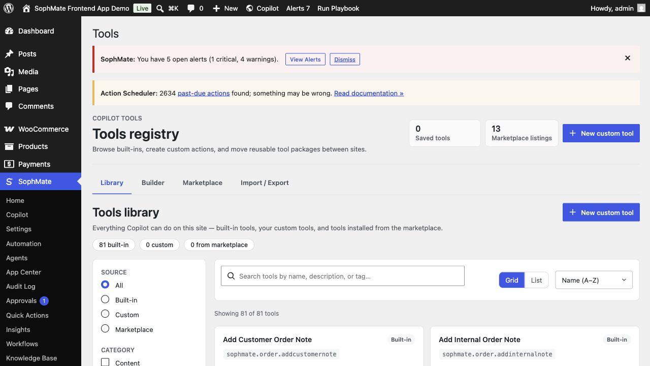The height and width of the screenshot is (366, 650).
Task: Click New custom tool button in registry header
Action: tap(601, 133)
